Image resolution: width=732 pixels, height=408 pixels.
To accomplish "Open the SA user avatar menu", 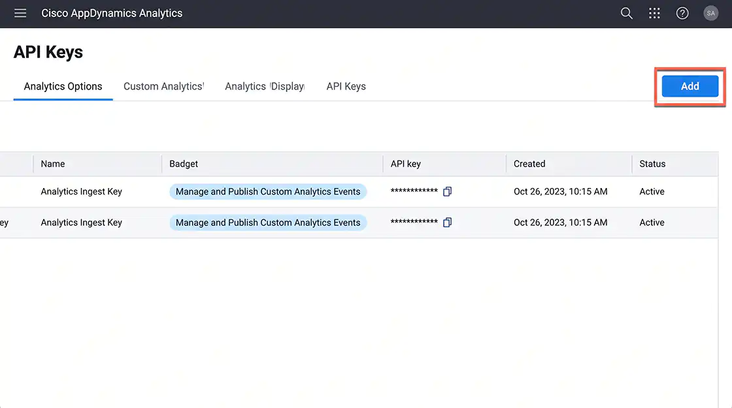I will point(710,13).
